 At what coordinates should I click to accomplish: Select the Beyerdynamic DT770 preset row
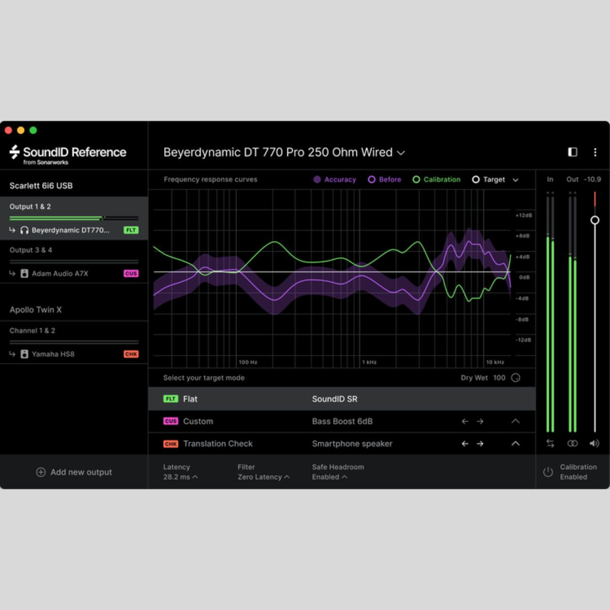74,230
